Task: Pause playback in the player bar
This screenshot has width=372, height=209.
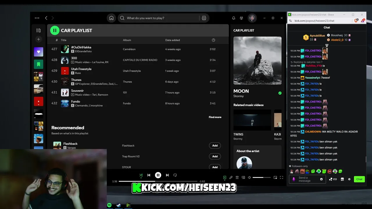Action: pos(158,175)
